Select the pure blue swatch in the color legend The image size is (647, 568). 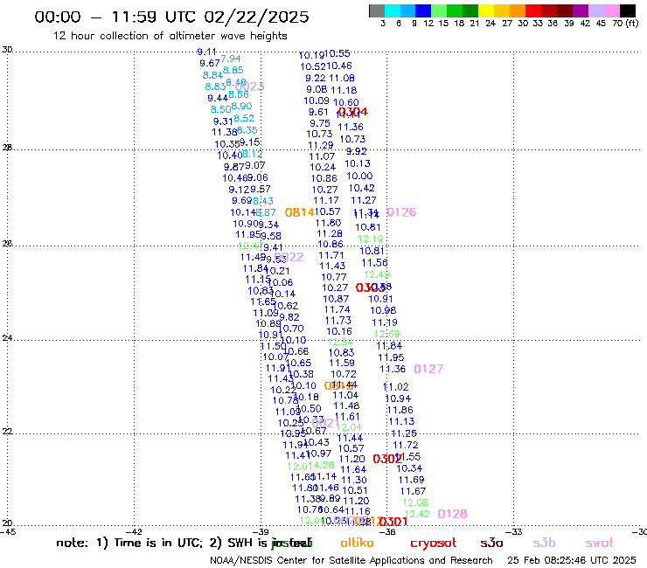point(423,10)
